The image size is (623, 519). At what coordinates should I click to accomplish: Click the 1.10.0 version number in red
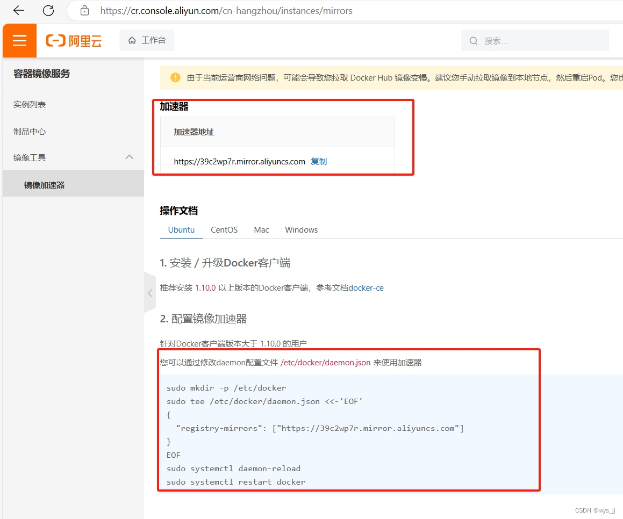[205, 288]
